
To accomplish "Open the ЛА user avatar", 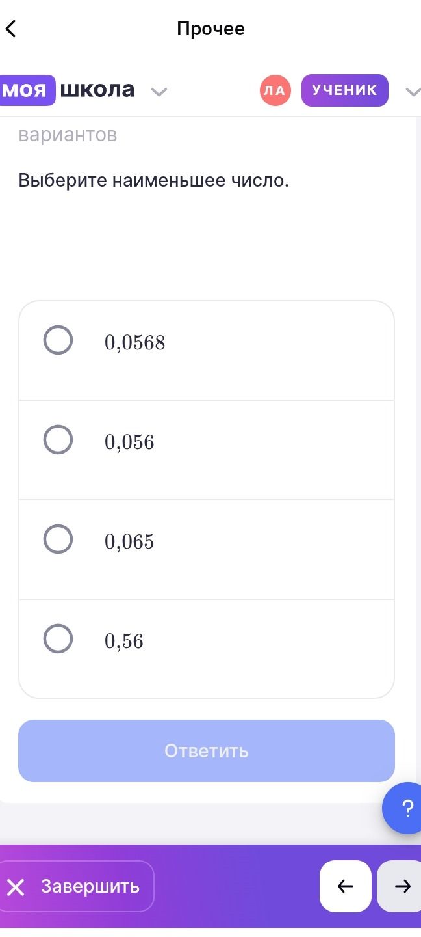I will (x=275, y=90).
